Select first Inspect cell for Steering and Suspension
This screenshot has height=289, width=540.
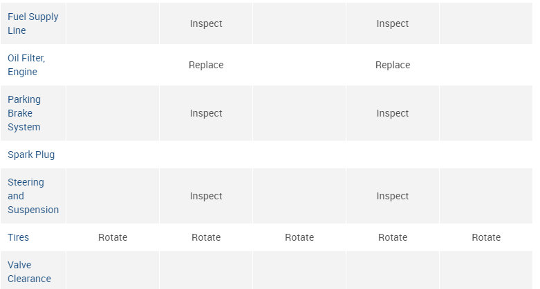pos(206,196)
